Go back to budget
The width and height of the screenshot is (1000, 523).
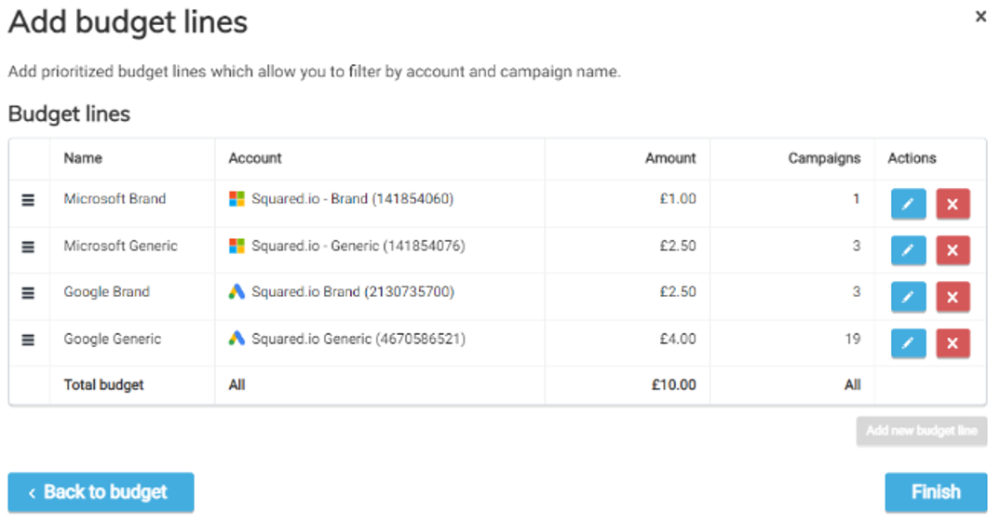click(101, 492)
